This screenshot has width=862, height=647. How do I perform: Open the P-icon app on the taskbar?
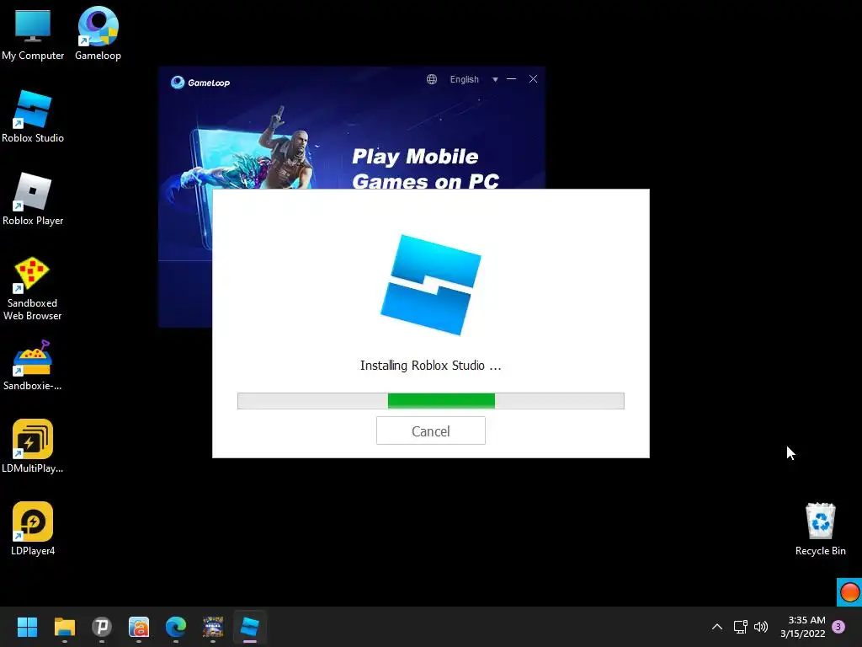click(102, 627)
